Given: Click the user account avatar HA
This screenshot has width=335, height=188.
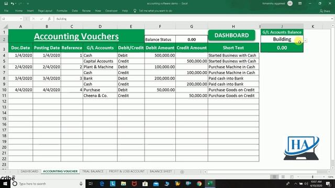Looking at the screenshot, I should click(x=290, y=4).
